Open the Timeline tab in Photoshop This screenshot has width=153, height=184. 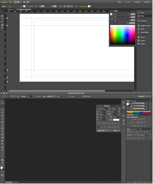pos(16,182)
